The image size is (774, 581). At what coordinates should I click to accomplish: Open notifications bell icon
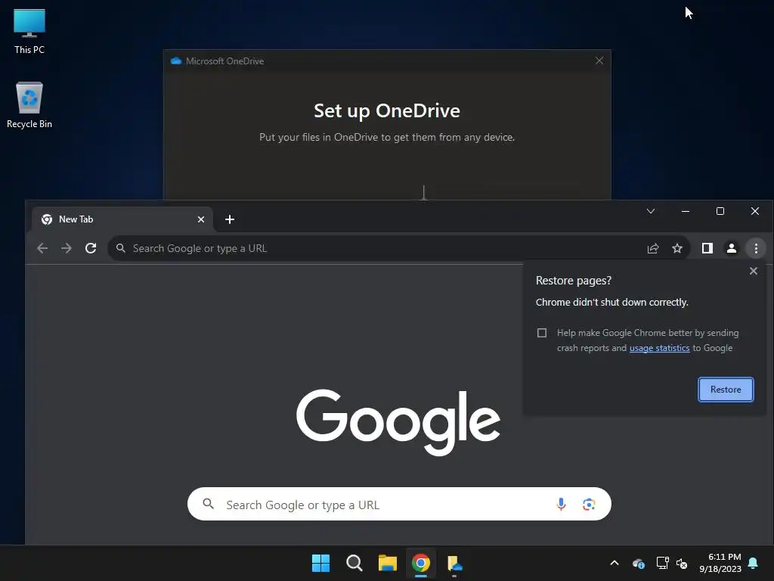click(x=754, y=563)
